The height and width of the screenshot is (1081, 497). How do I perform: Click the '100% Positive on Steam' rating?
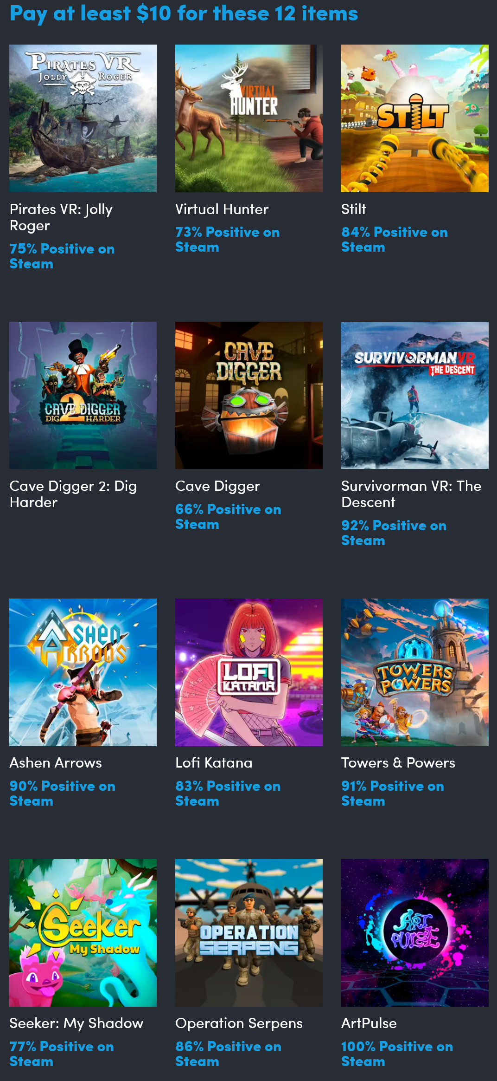point(397,1054)
